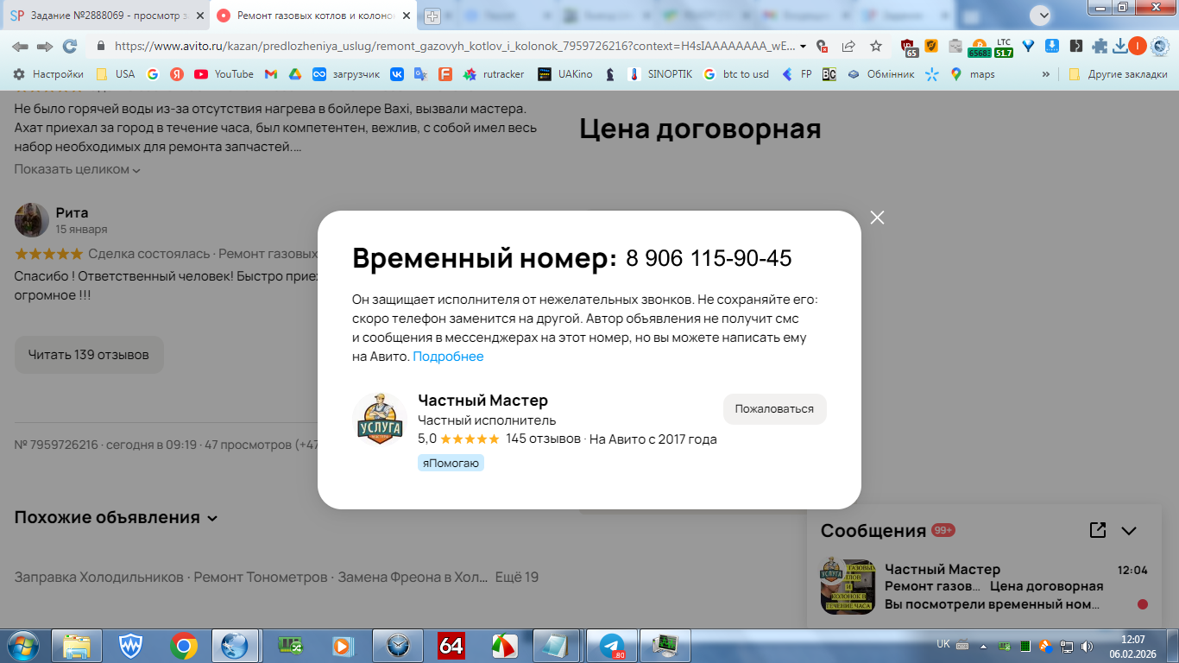Open messages panel in a new window
The image size is (1179, 663).
click(1097, 530)
